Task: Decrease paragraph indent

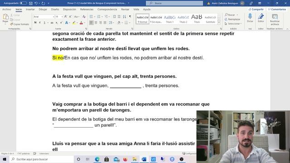Action: [x=115, y=17]
